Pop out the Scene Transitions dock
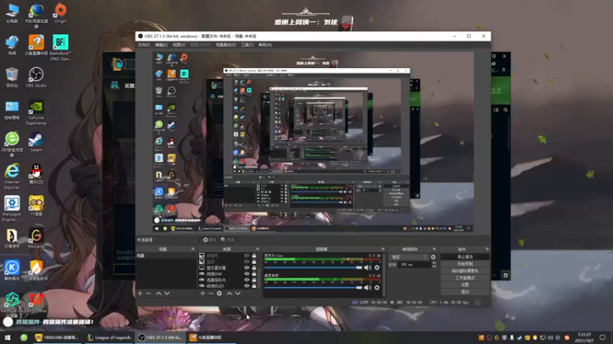Screen dimensions: 613x344 (x=434, y=249)
